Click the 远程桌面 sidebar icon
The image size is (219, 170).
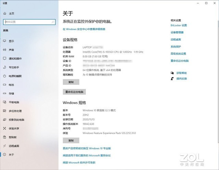pyautogui.click(x=4, y=146)
